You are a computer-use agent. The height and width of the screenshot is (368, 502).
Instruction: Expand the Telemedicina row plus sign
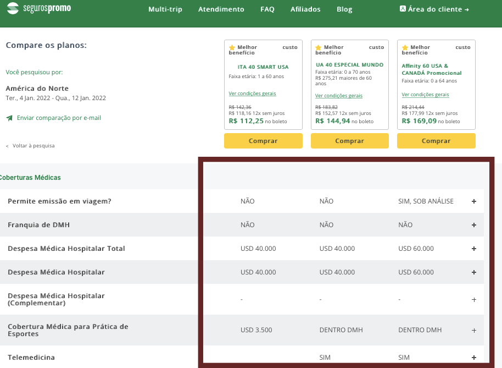(x=474, y=358)
